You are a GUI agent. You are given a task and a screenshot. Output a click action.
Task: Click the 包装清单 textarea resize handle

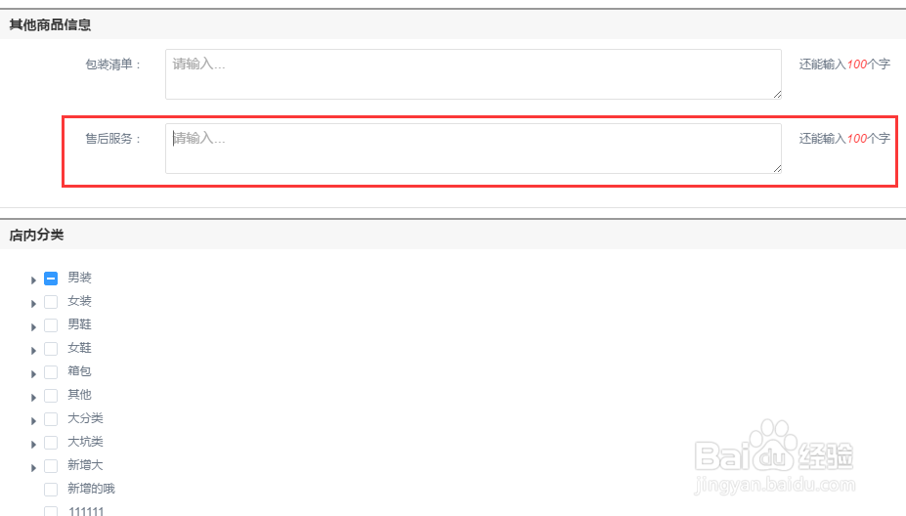[x=777, y=95]
